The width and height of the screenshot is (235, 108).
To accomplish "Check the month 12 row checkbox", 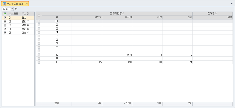I will 39,62.
